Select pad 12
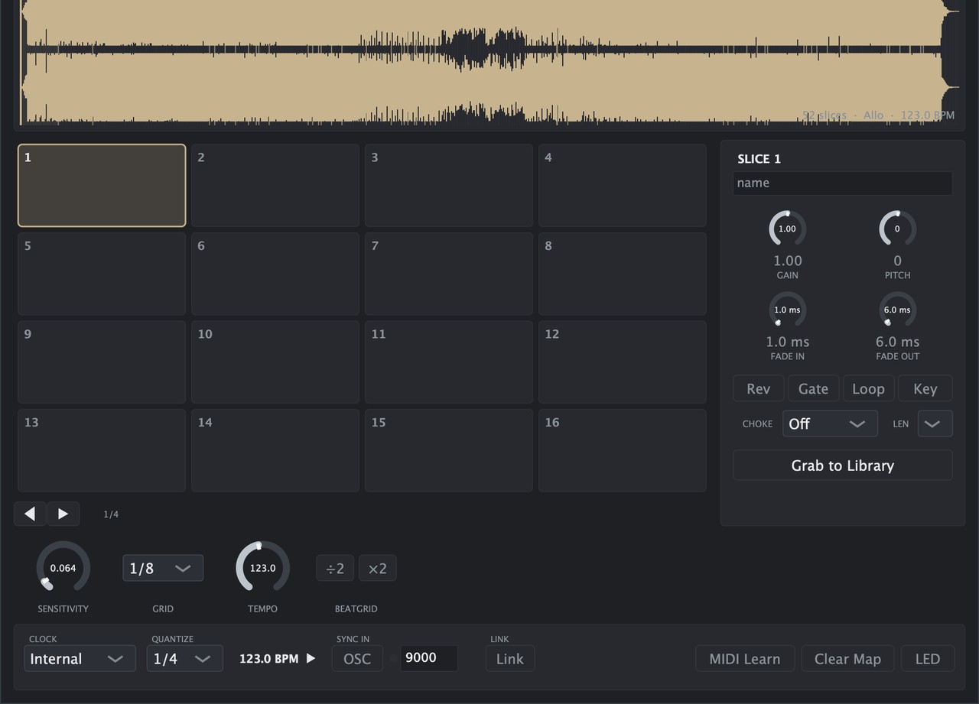 pos(623,362)
